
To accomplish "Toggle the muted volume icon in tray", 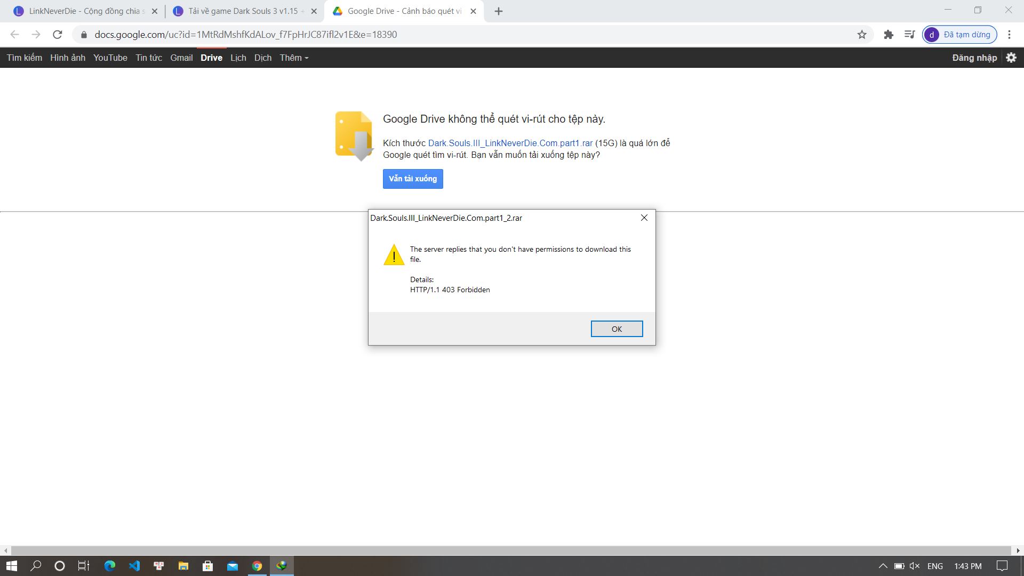I will tap(915, 566).
